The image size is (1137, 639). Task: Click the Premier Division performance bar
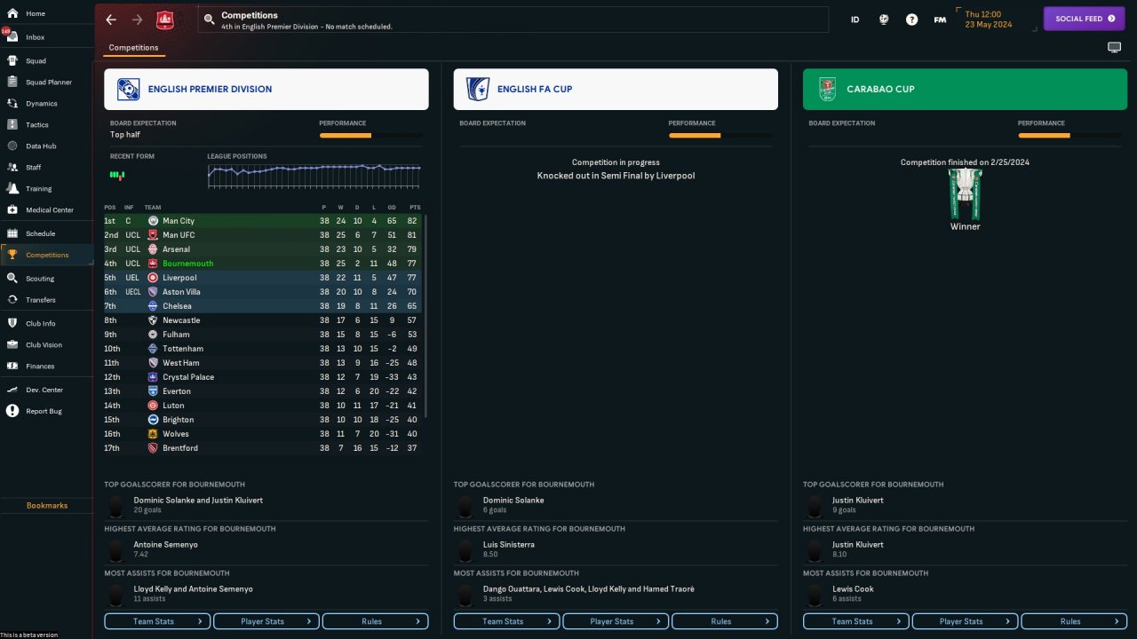(x=371, y=136)
